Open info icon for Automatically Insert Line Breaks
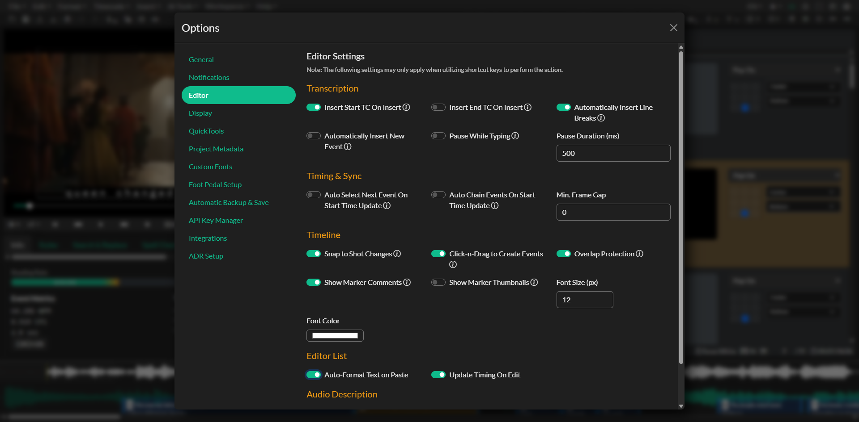The height and width of the screenshot is (422, 859). click(x=601, y=118)
